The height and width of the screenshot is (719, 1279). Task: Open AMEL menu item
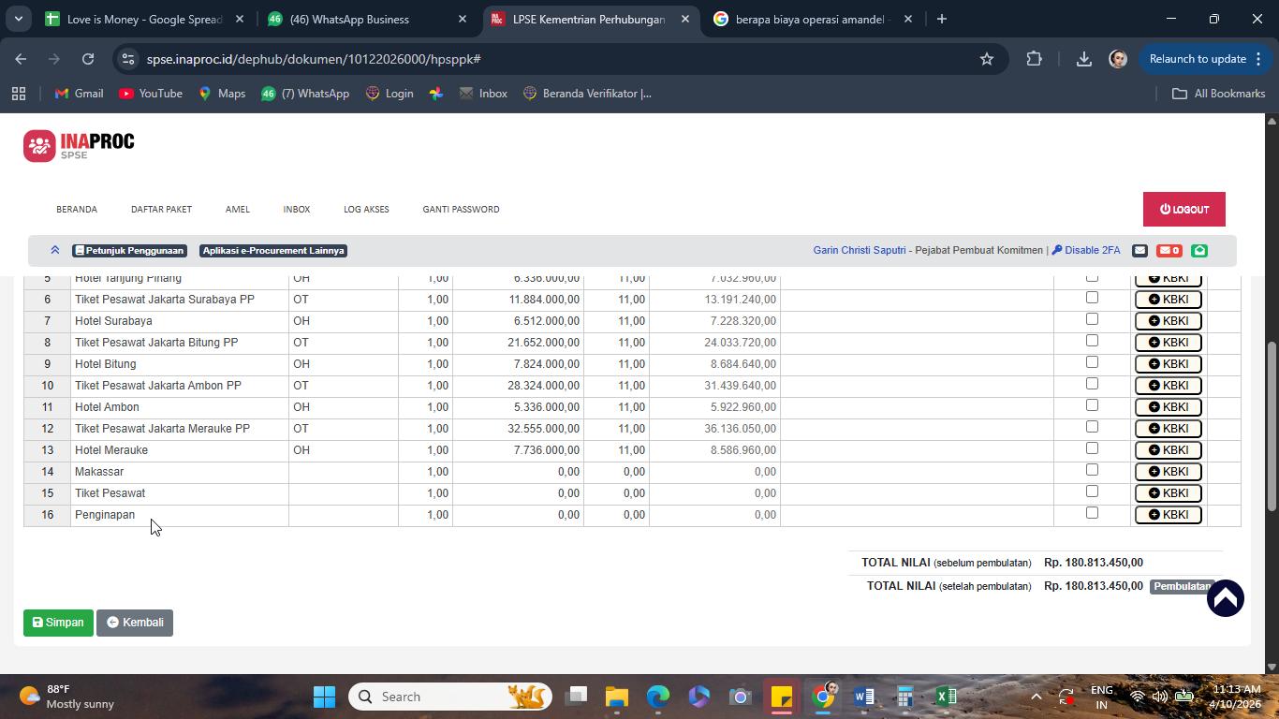tap(237, 209)
